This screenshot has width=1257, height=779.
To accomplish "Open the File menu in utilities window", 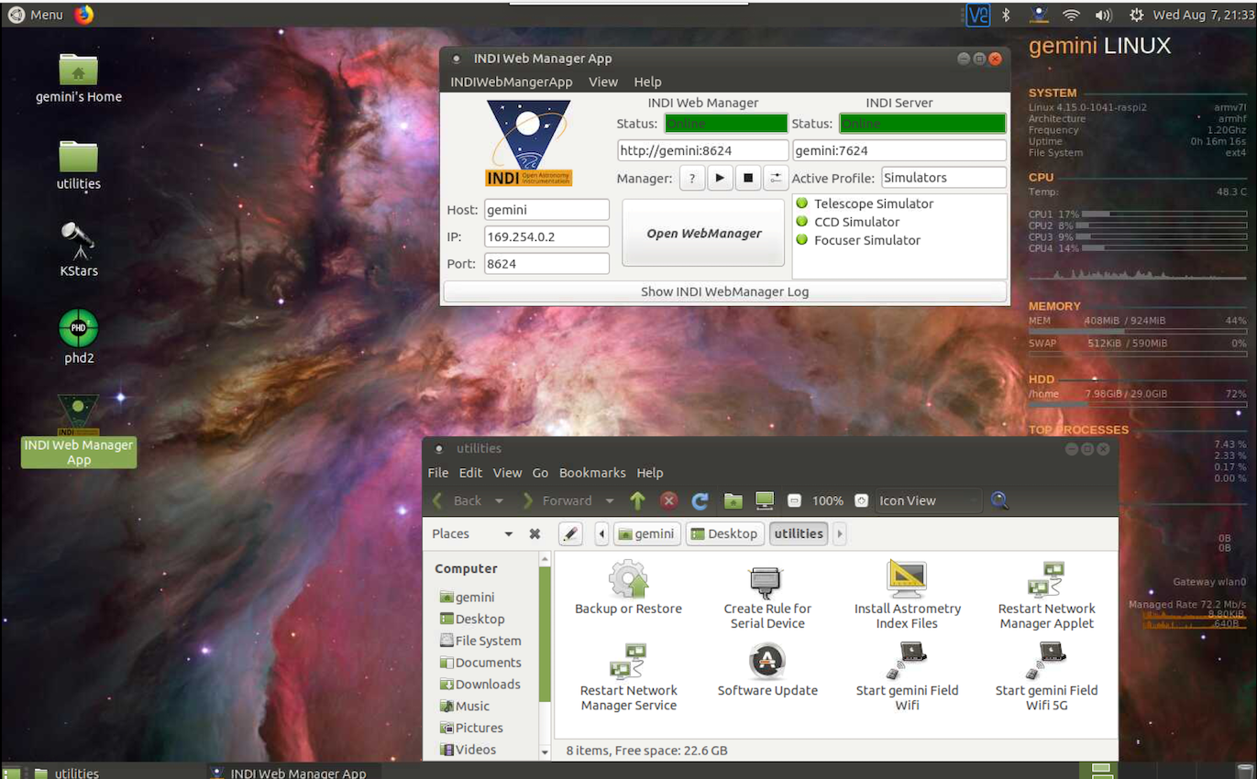I will 438,473.
